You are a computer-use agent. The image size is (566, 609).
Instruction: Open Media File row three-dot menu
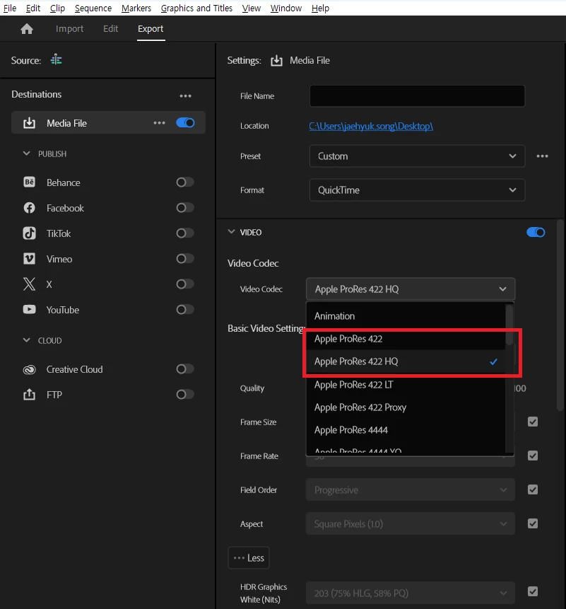(159, 123)
